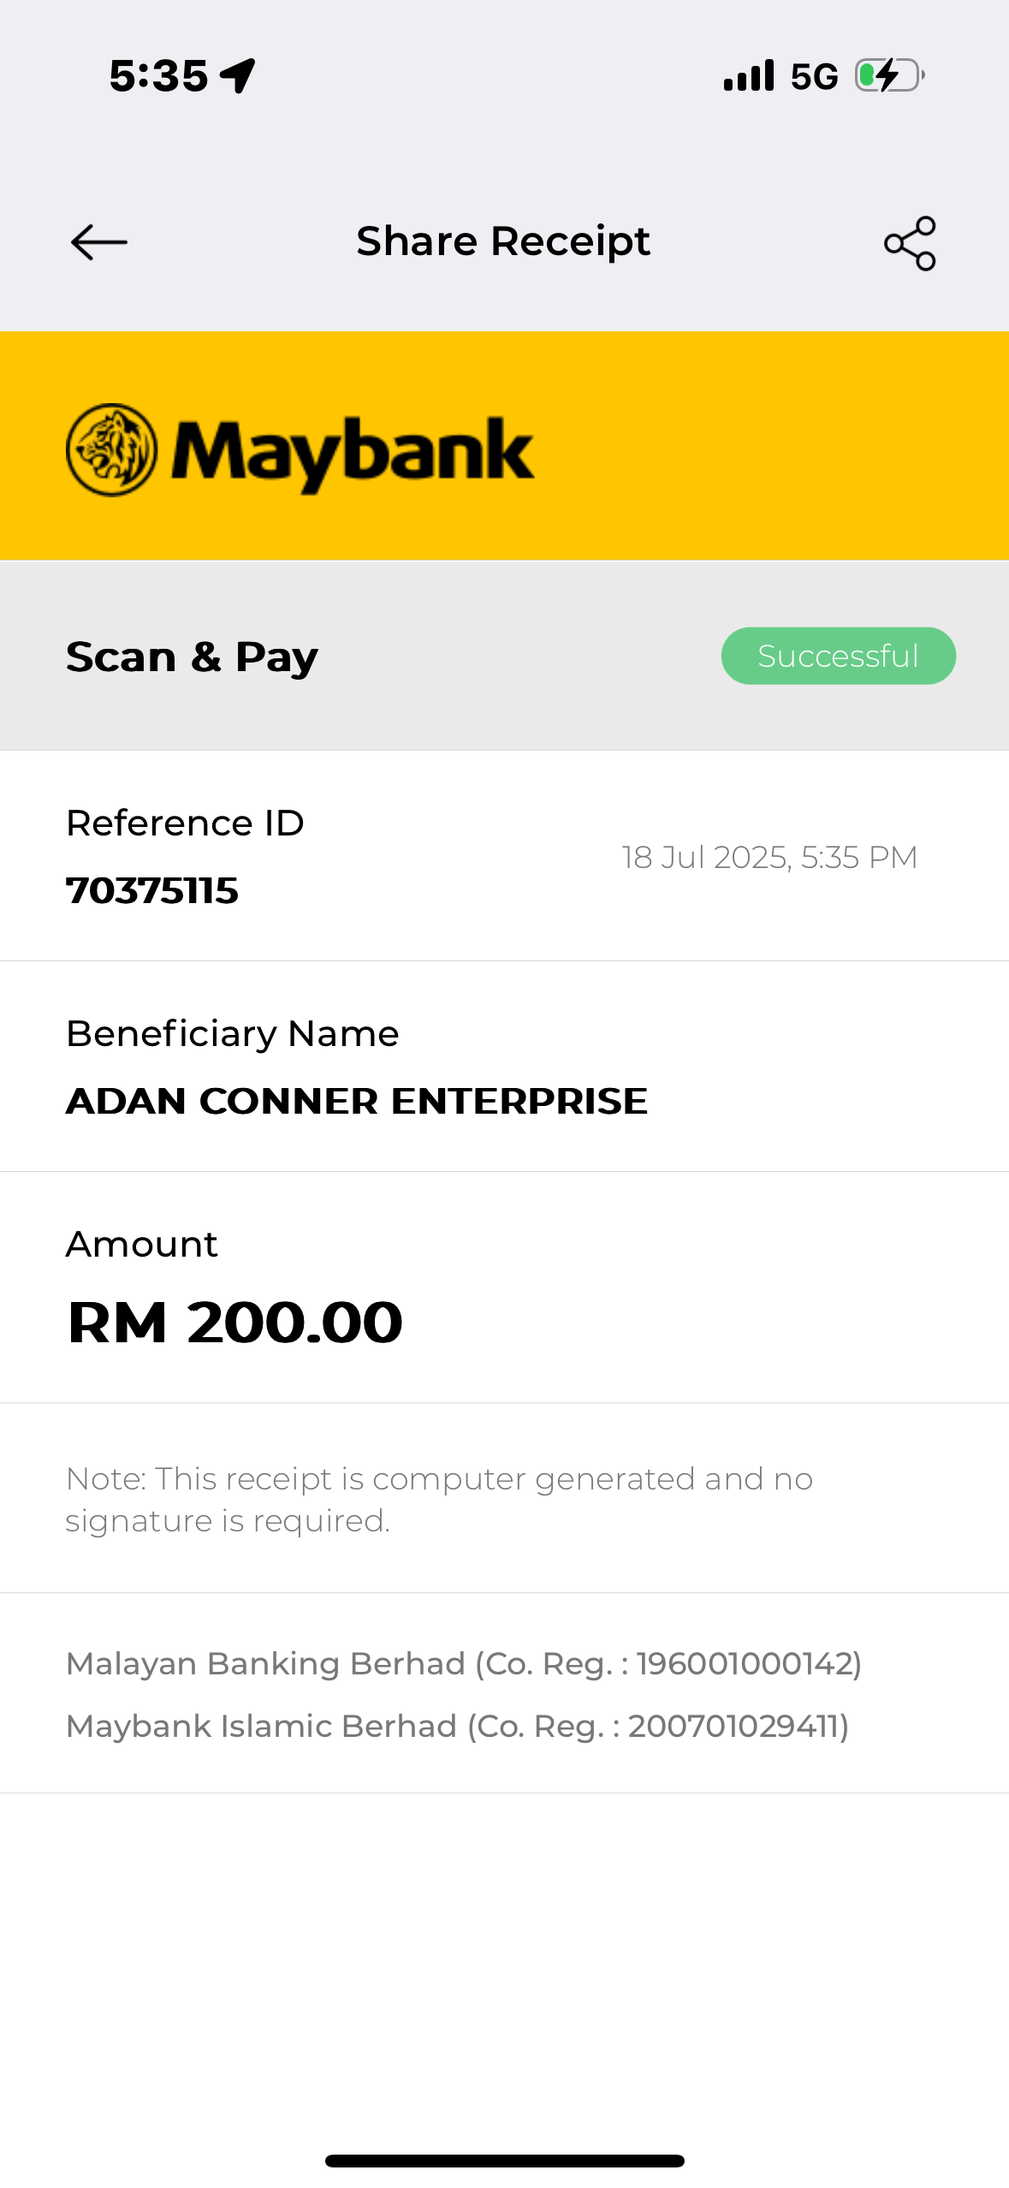Tap the Maybank wordmark text
Screen dimensions: 1009x2188
pos(353,452)
